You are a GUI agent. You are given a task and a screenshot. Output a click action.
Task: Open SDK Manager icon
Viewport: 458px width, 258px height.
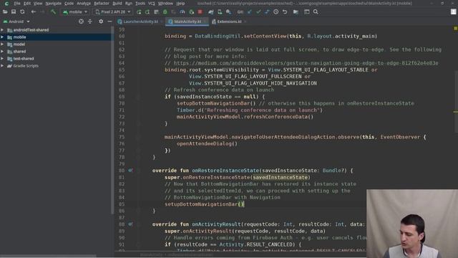coord(228,12)
